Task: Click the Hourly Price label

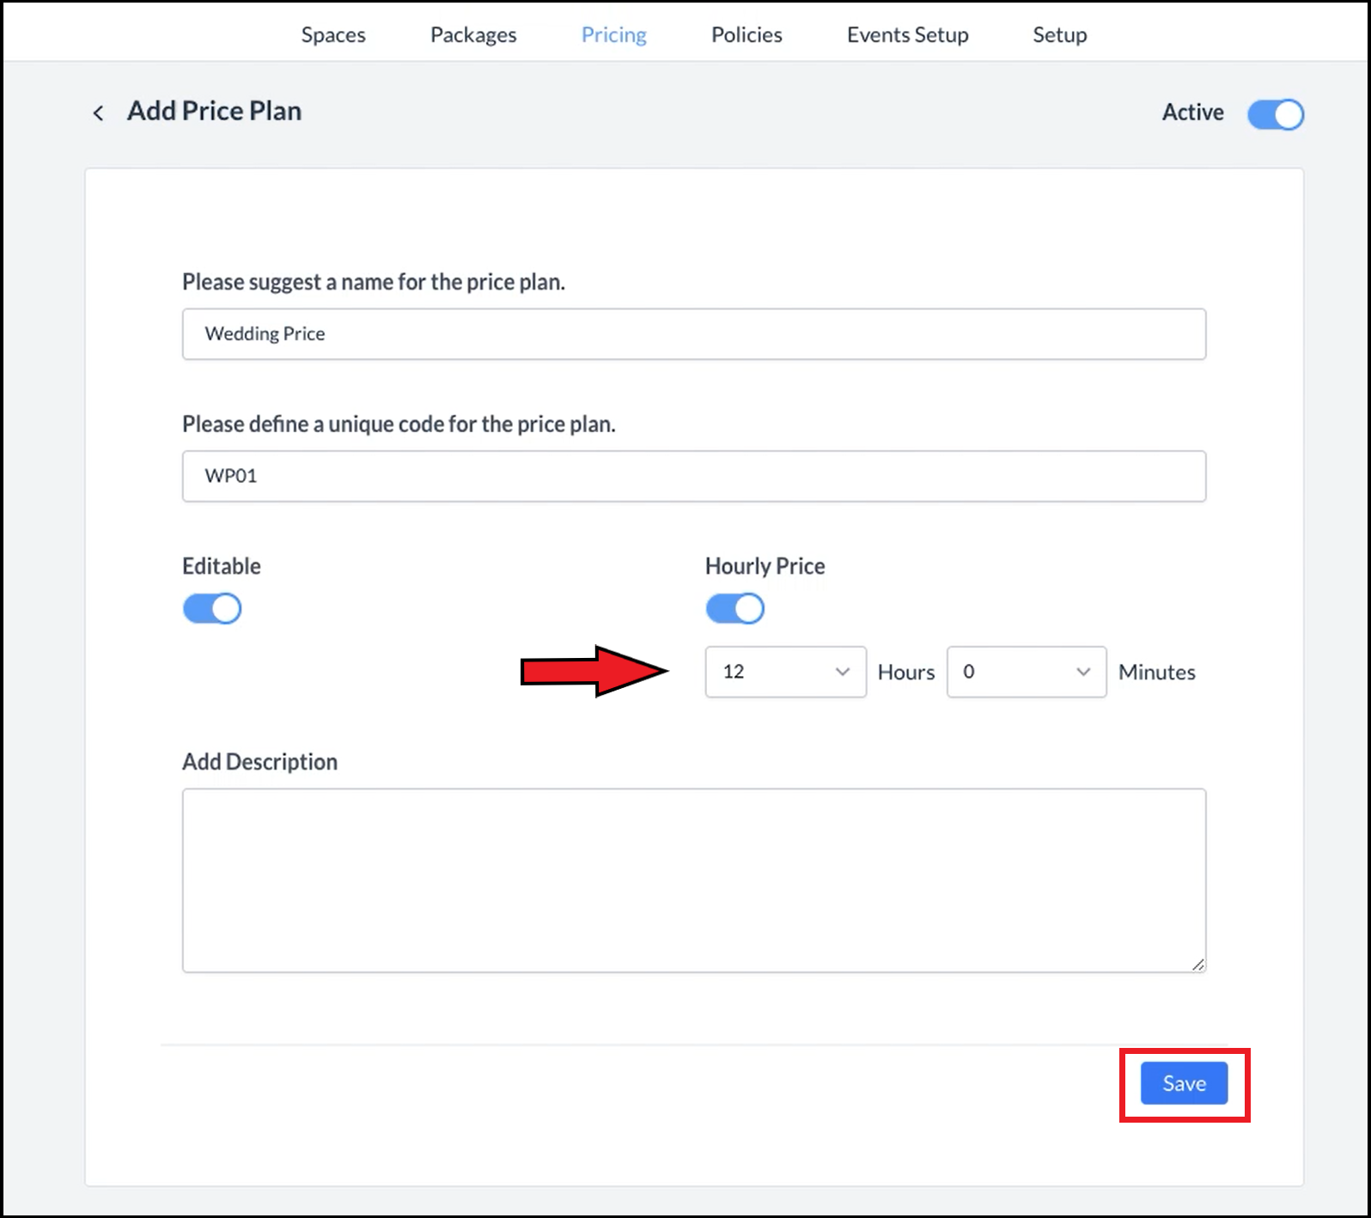Action: tap(765, 566)
